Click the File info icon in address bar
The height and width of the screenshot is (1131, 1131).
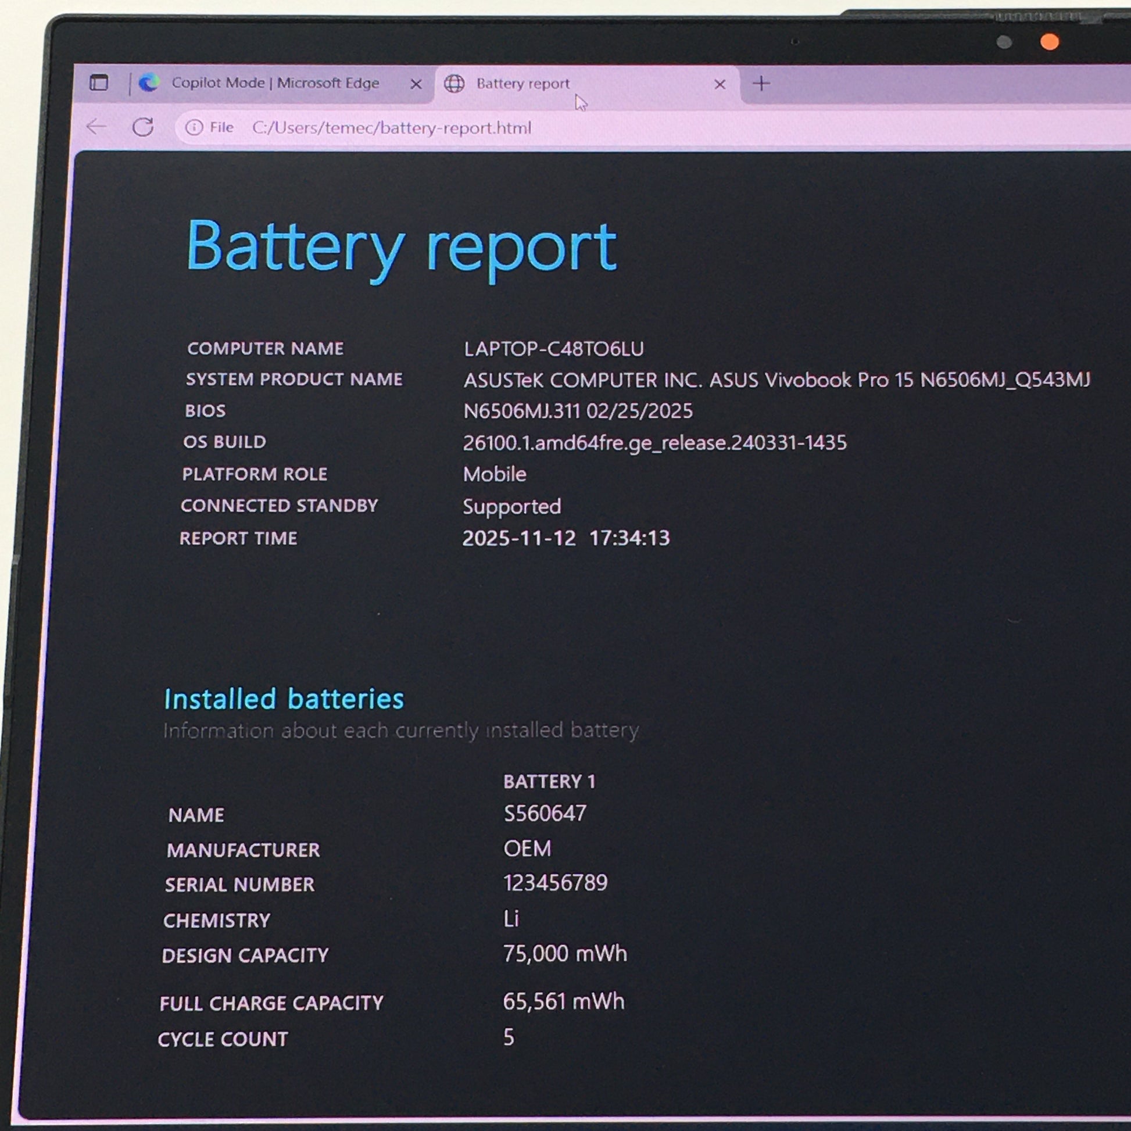pyautogui.click(x=194, y=127)
